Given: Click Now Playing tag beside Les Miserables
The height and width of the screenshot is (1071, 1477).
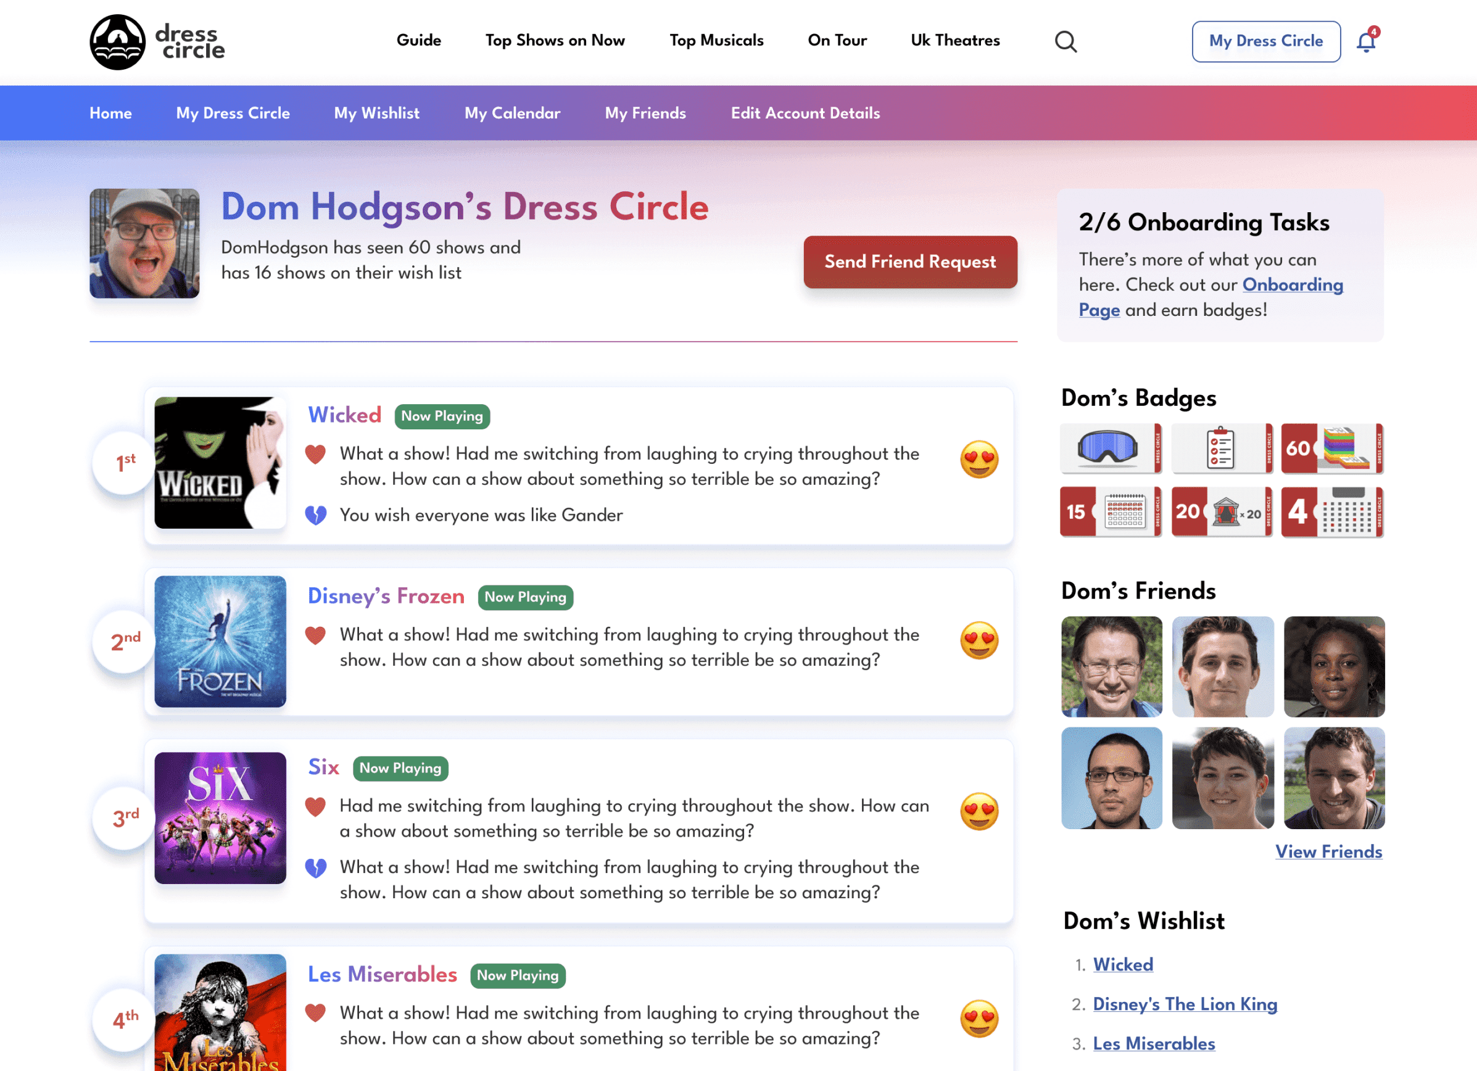Looking at the screenshot, I should click(518, 975).
